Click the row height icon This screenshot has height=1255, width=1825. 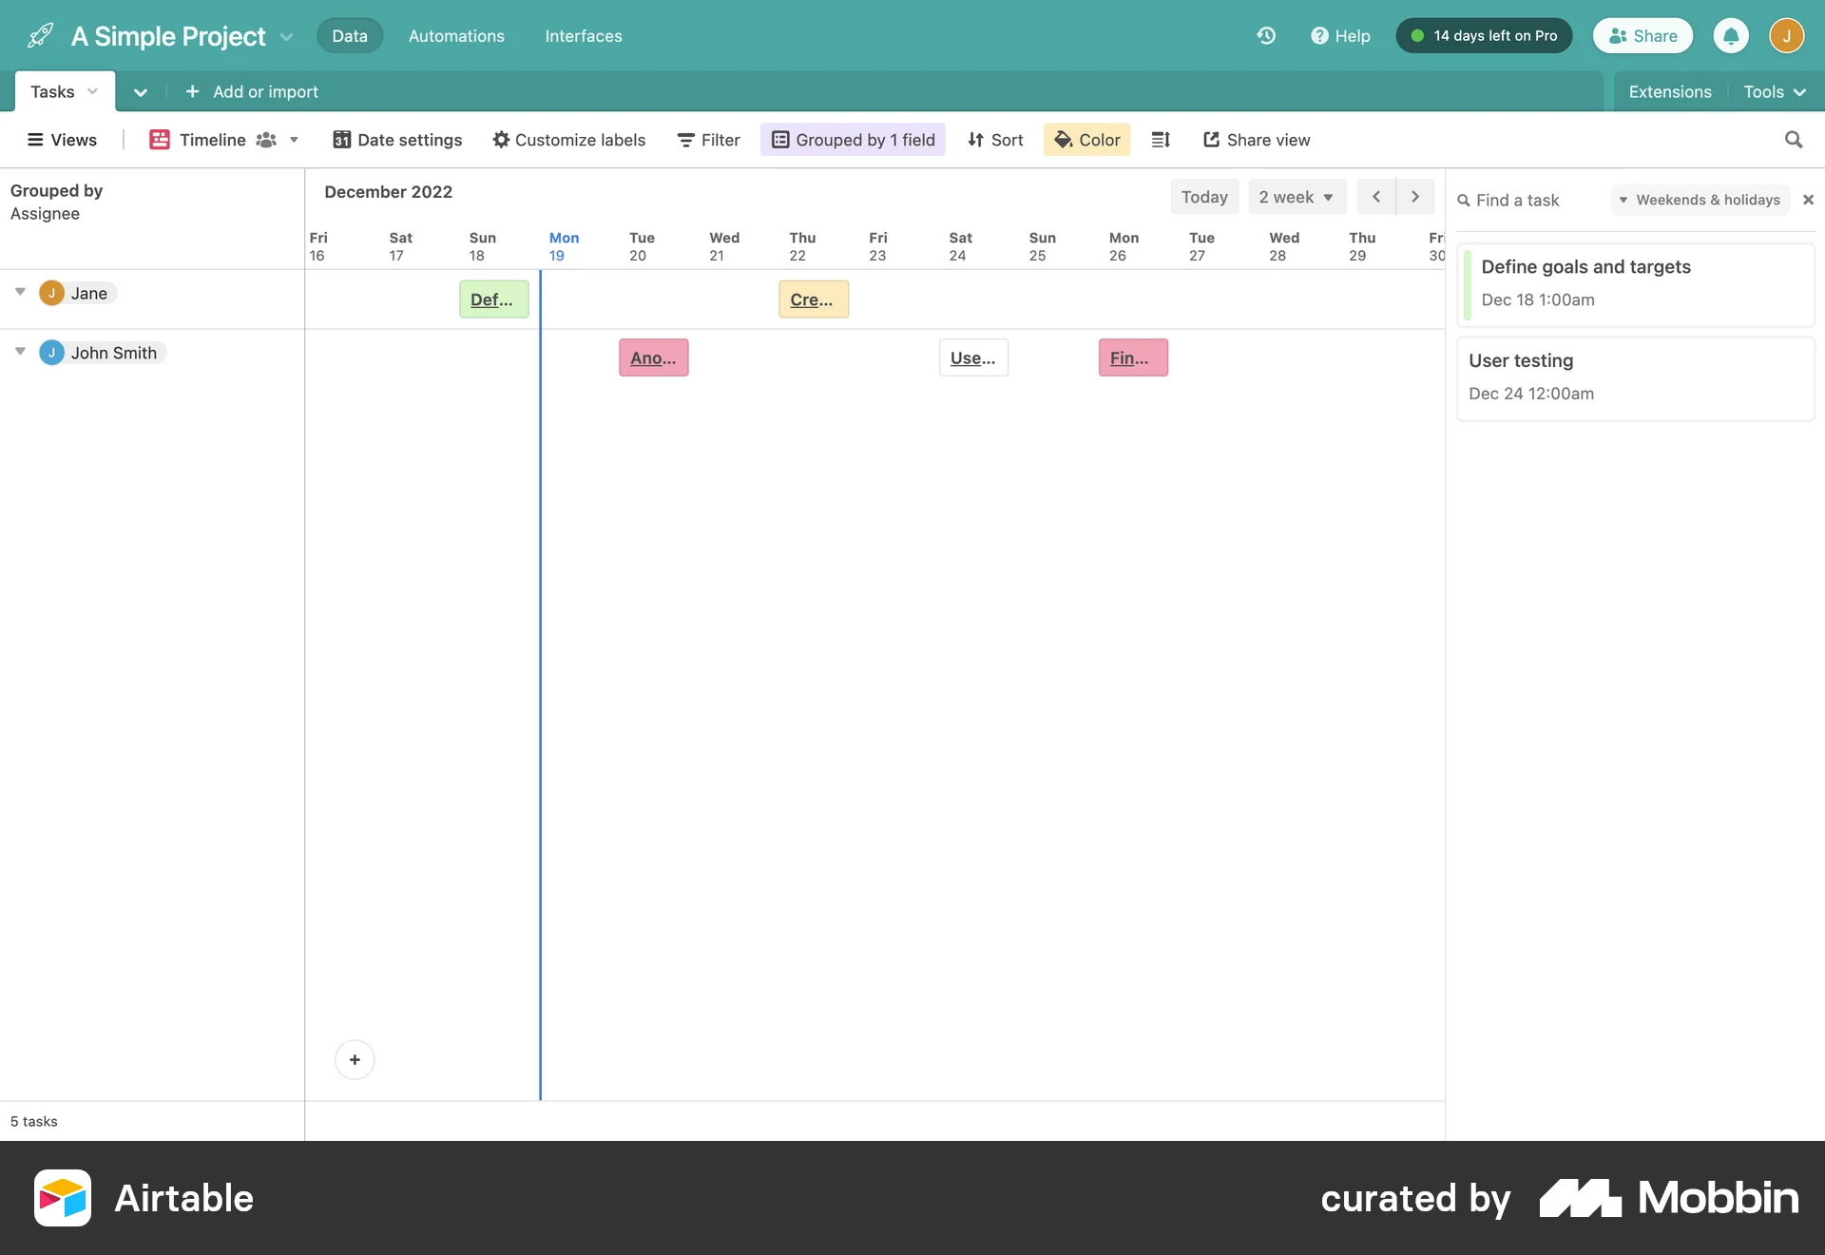point(1161,140)
